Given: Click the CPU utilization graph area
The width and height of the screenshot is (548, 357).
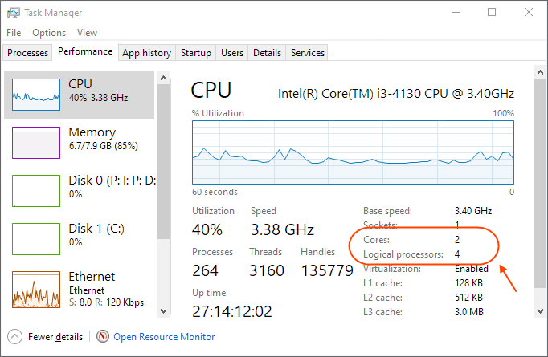Looking at the screenshot, I should pos(353,152).
